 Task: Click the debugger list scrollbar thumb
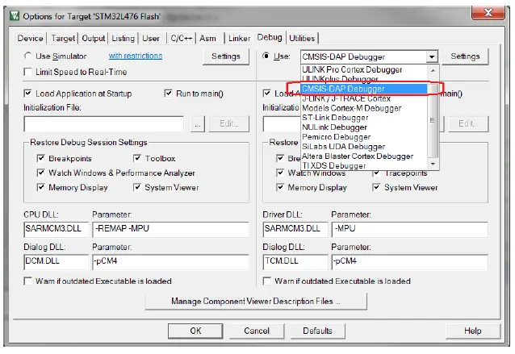[x=433, y=121]
